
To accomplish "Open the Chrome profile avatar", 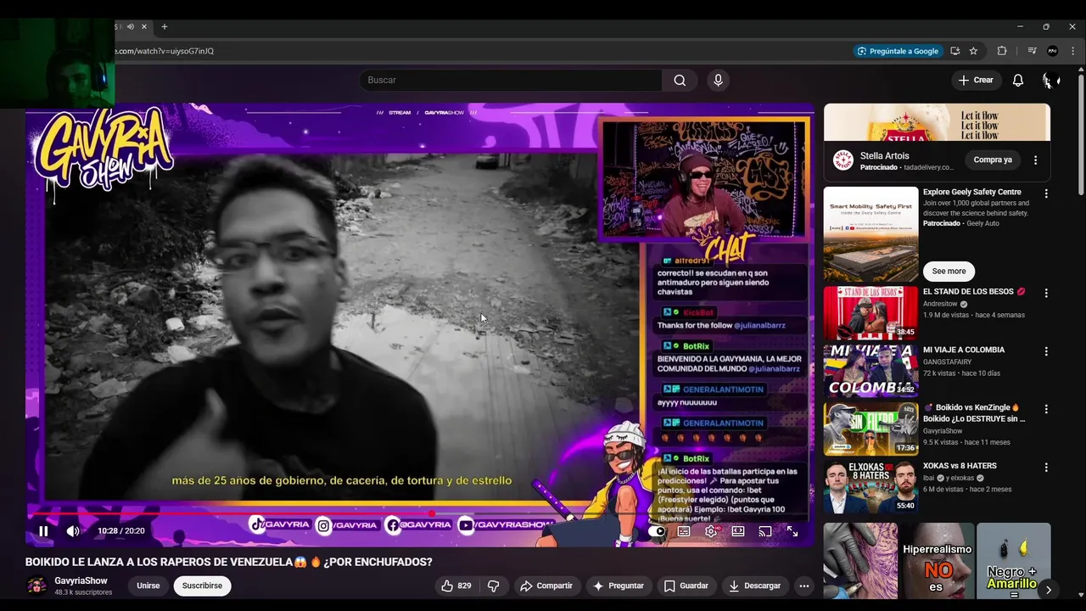I will 1052,51.
